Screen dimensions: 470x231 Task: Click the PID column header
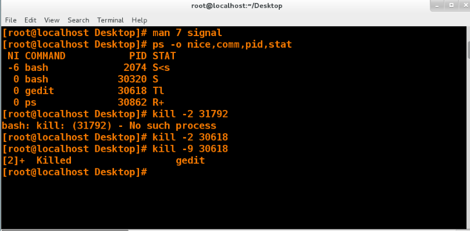tap(138, 56)
